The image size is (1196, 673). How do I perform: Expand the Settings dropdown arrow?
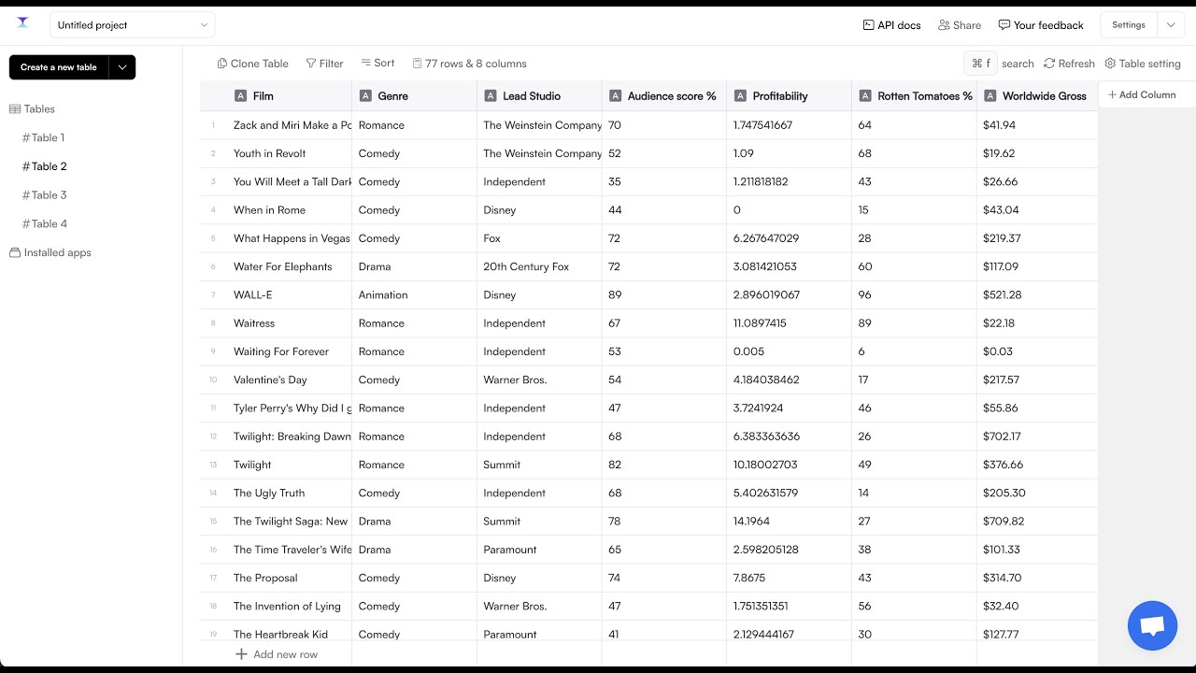coord(1171,25)
